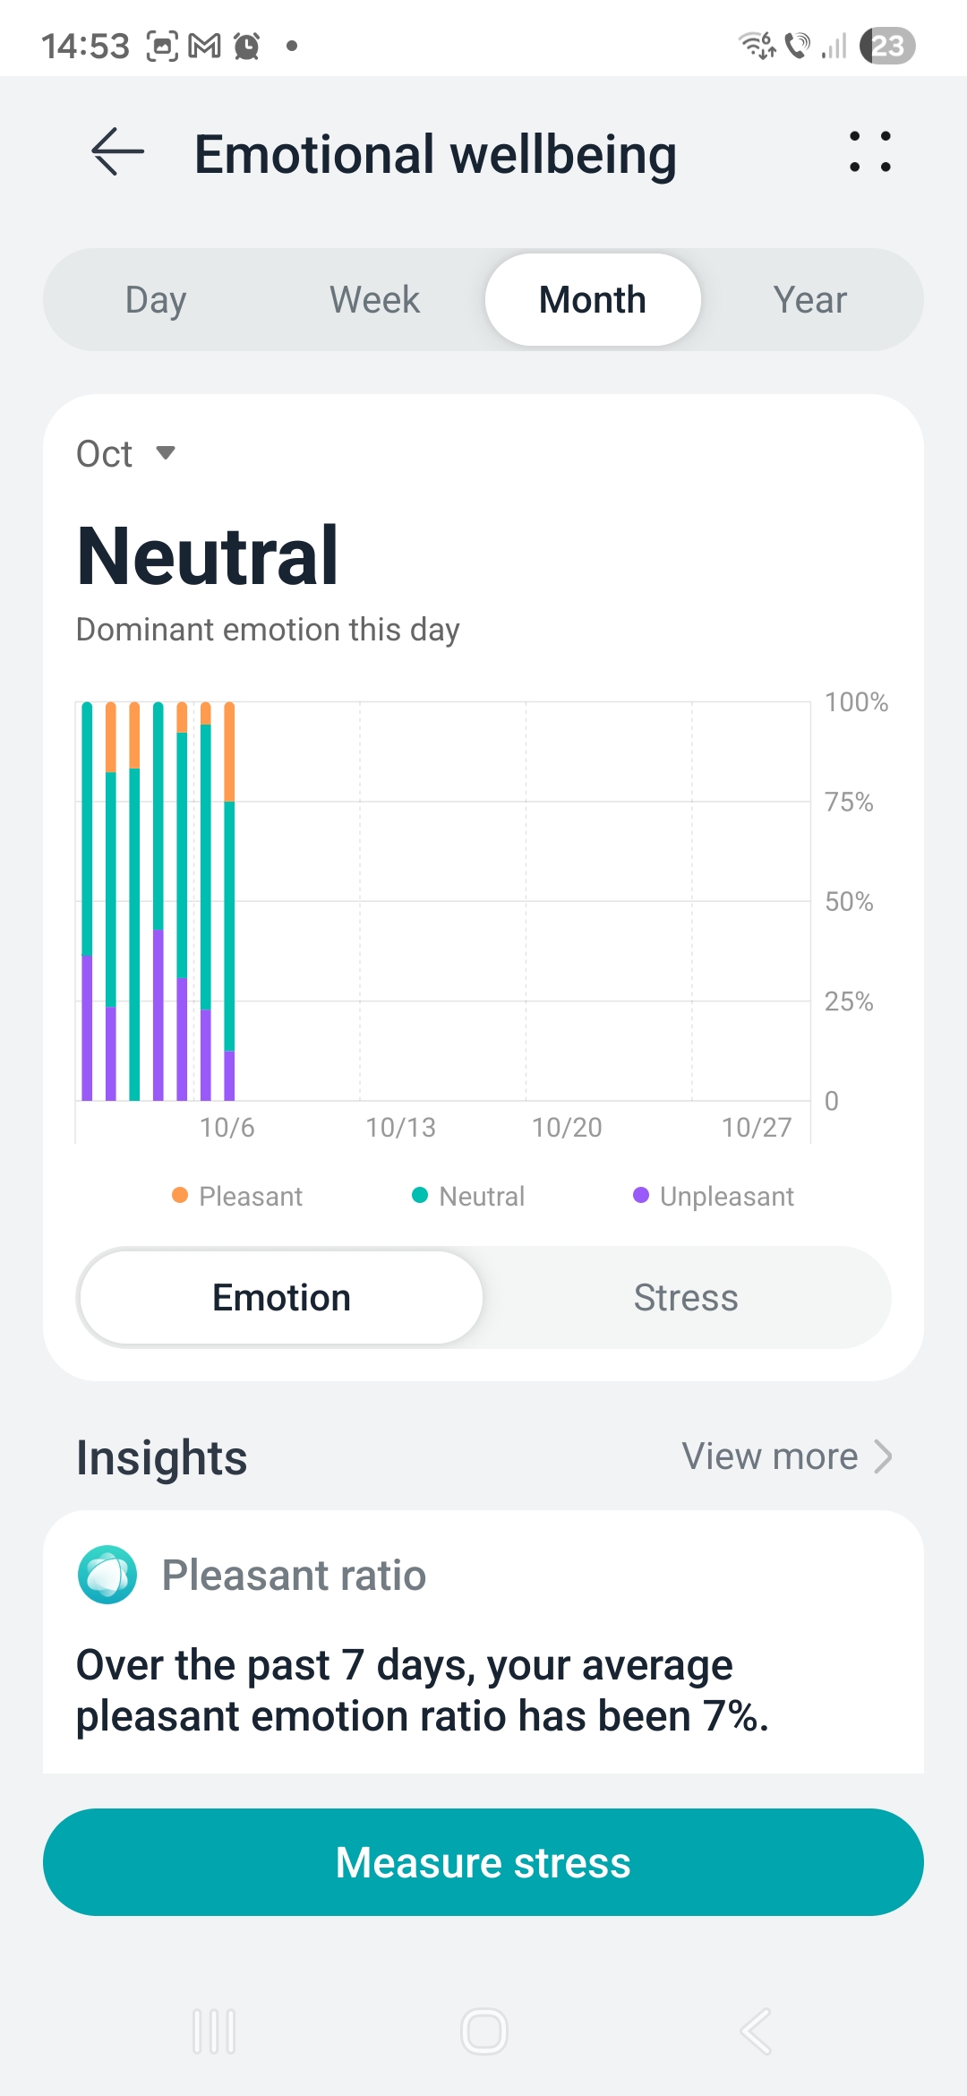
Task: Switch chart to Emotion view
Action: [281, 1298]
